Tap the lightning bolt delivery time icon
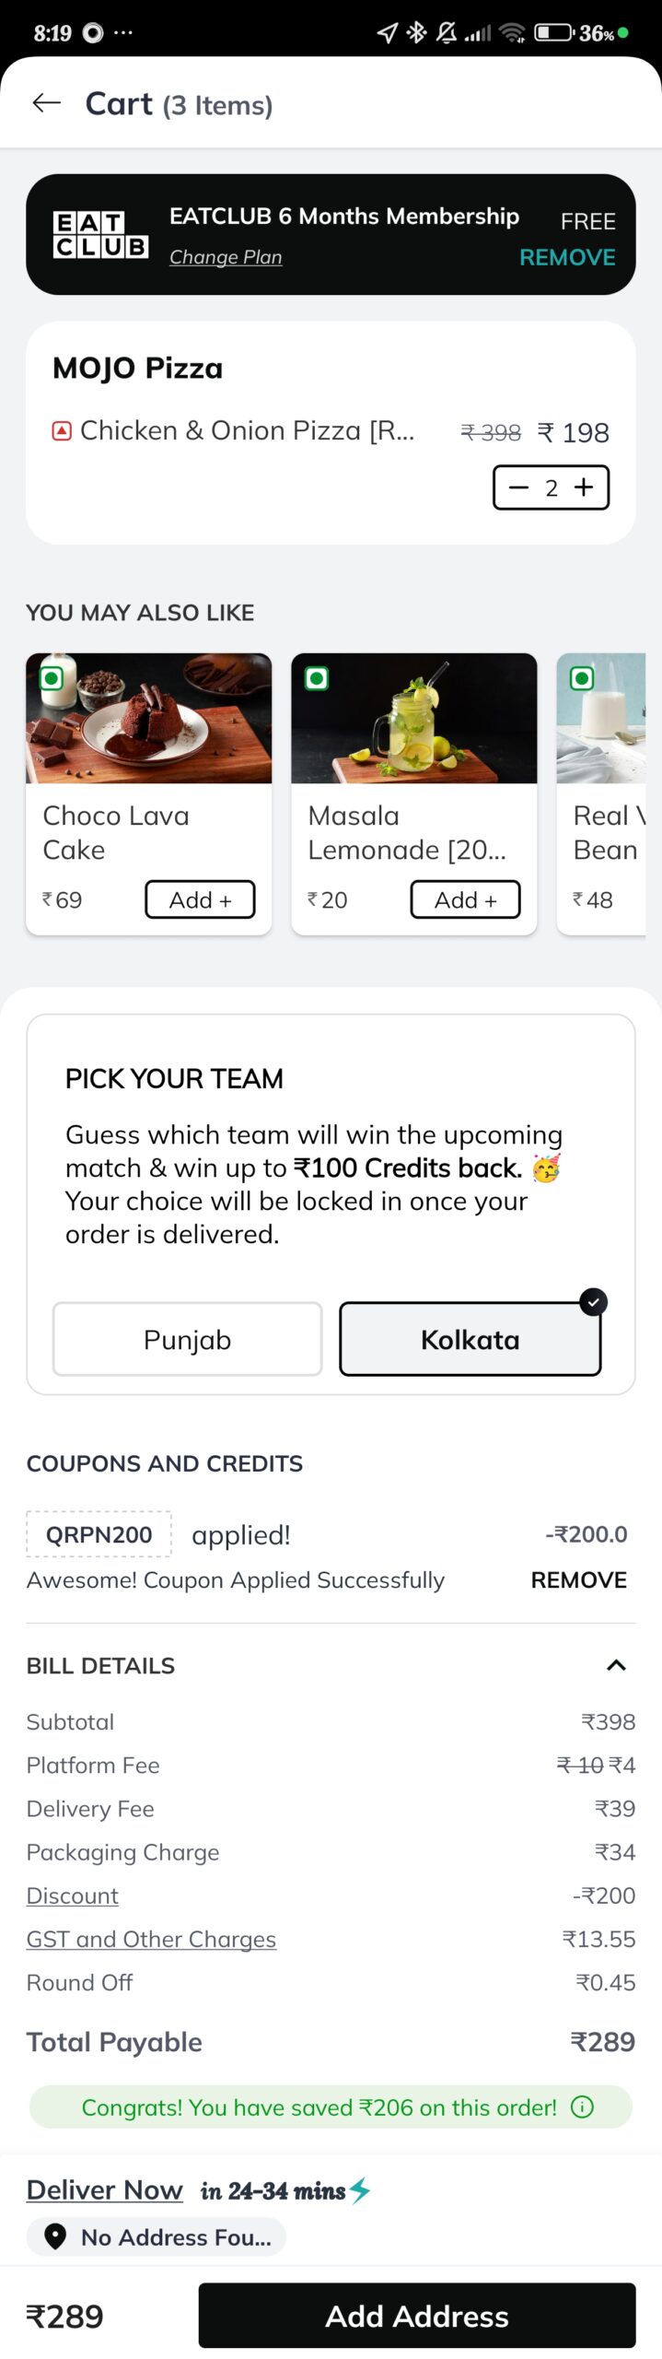The image size is (662, 2359). coord(360,2189)
